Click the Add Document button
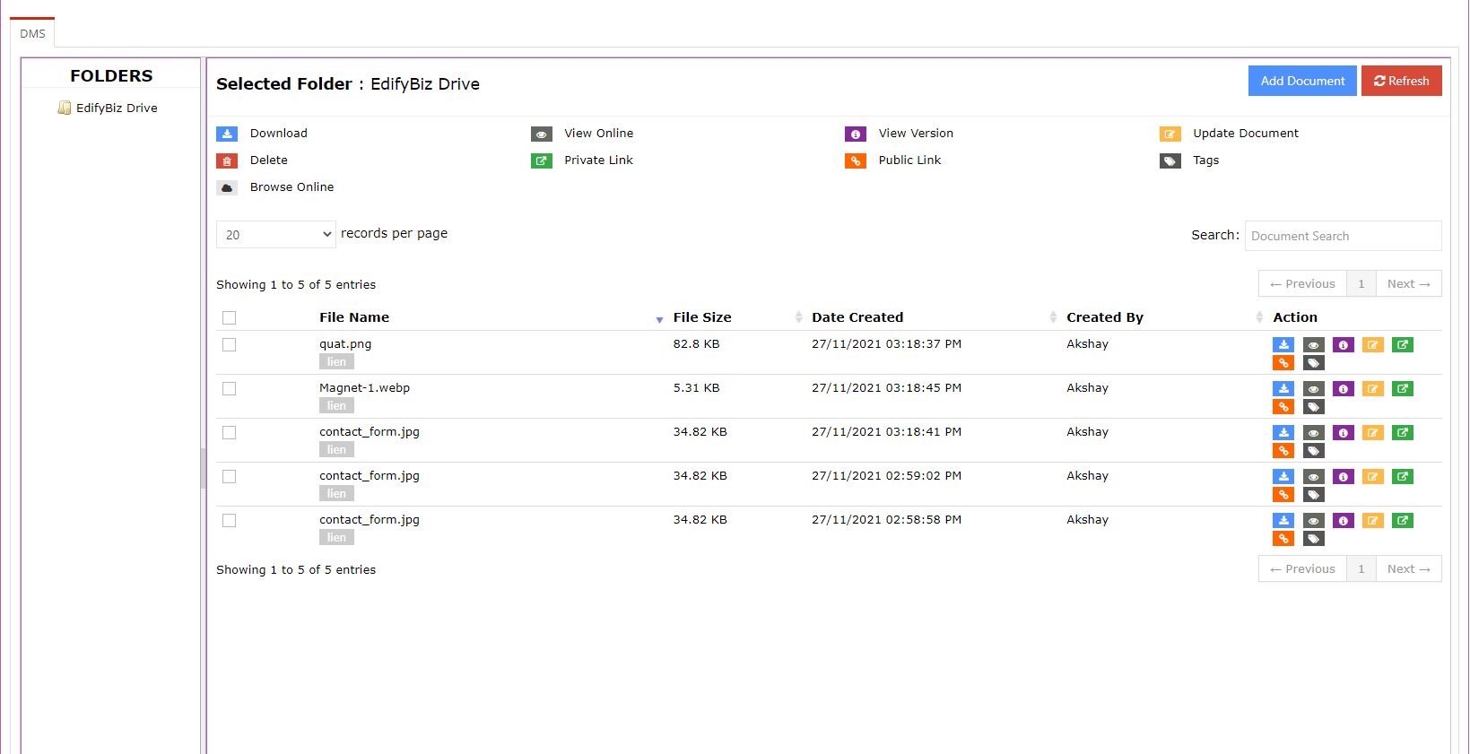Screen dimensions: 1470x754 pyautogui.click(x=1302, y=81)
